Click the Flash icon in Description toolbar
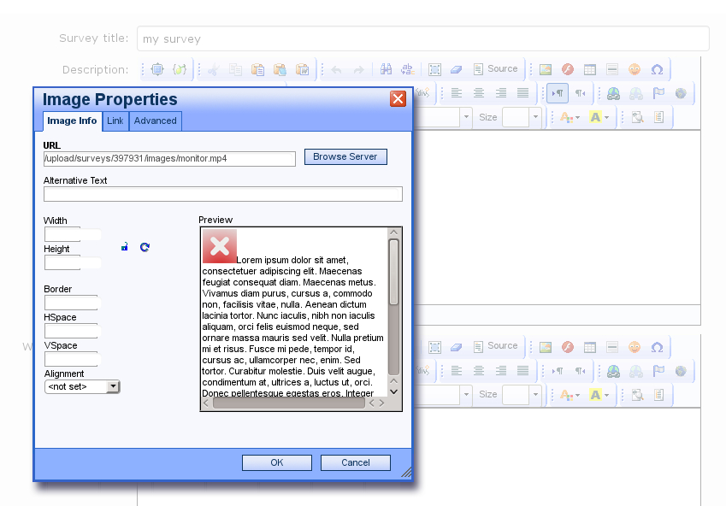The width and height of the screenshot is (726, 506). coord(567,69)
